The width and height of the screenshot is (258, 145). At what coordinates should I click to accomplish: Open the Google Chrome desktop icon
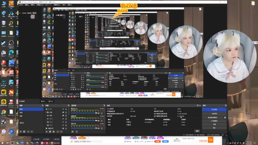point(4,113)
